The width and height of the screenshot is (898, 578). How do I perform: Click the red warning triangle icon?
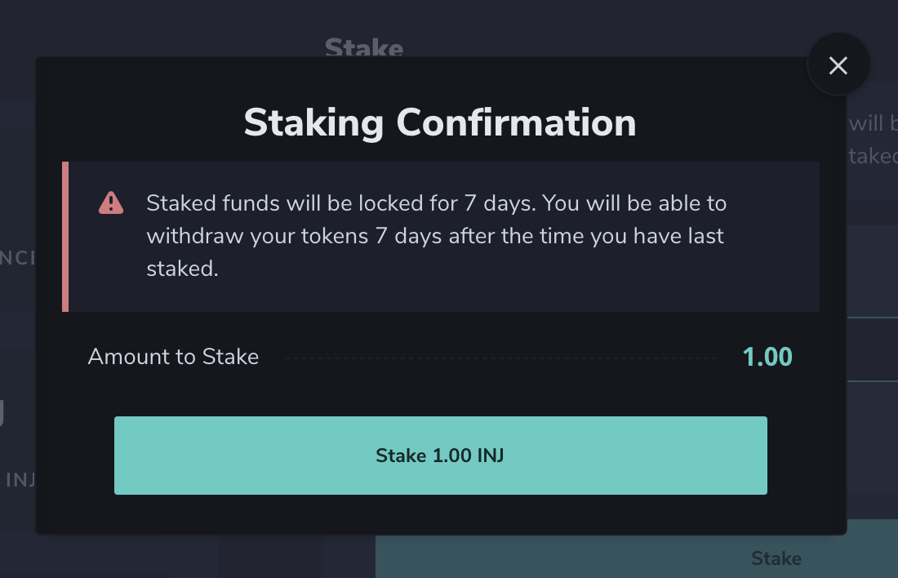pos(110,202)
